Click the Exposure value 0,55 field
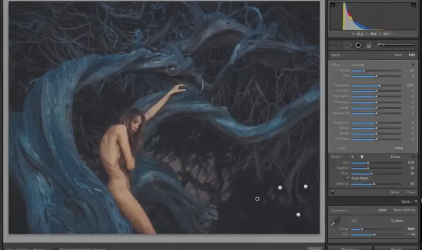 410,85
